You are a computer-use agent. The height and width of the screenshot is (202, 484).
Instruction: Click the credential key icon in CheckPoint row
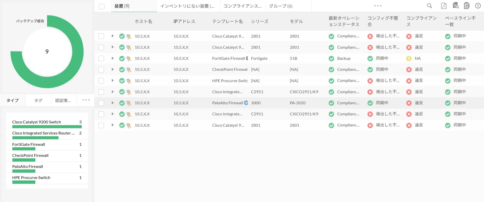pyautogui.click(x=129, y=70)
